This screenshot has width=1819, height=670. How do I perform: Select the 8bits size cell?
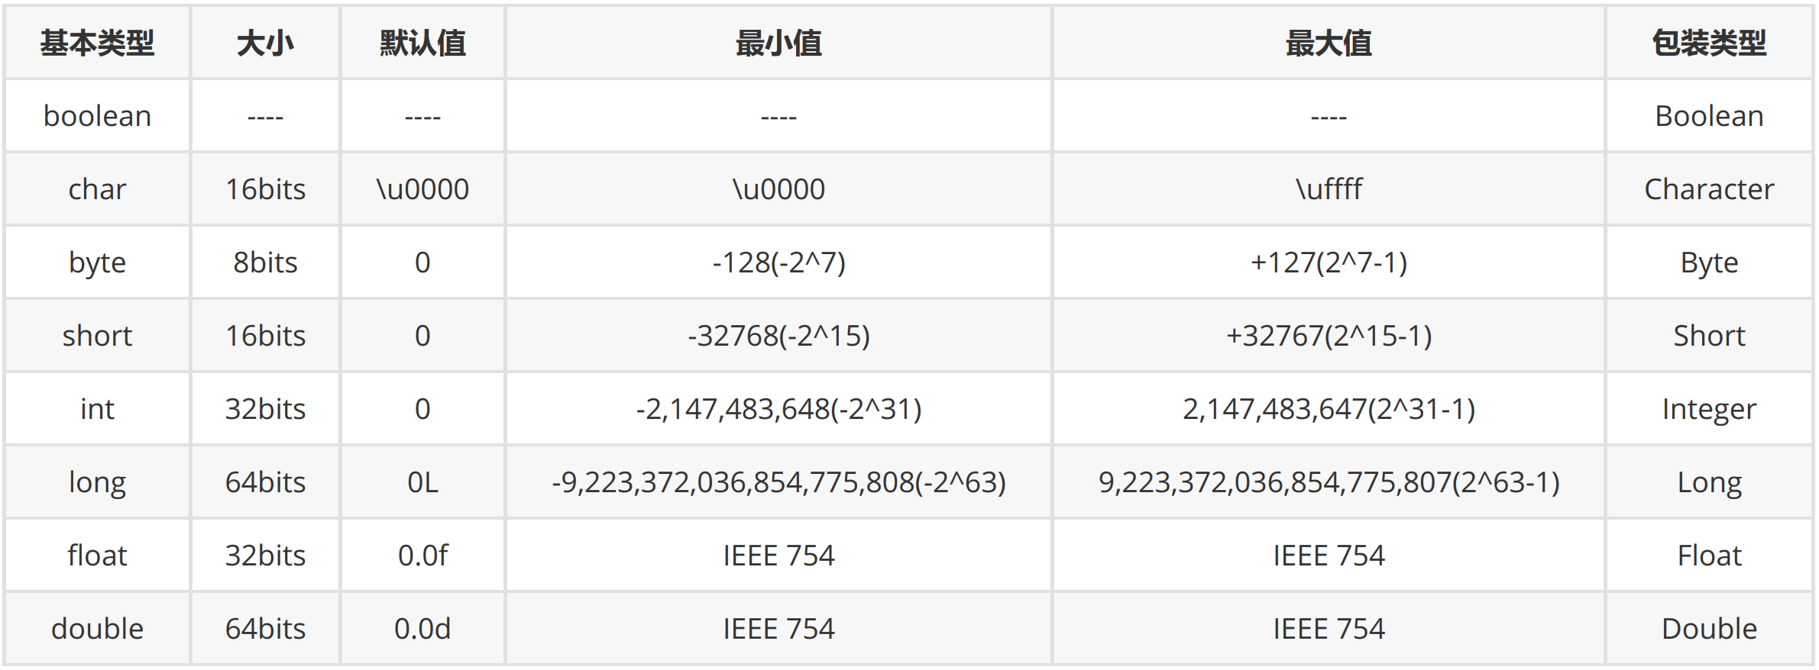265,263
